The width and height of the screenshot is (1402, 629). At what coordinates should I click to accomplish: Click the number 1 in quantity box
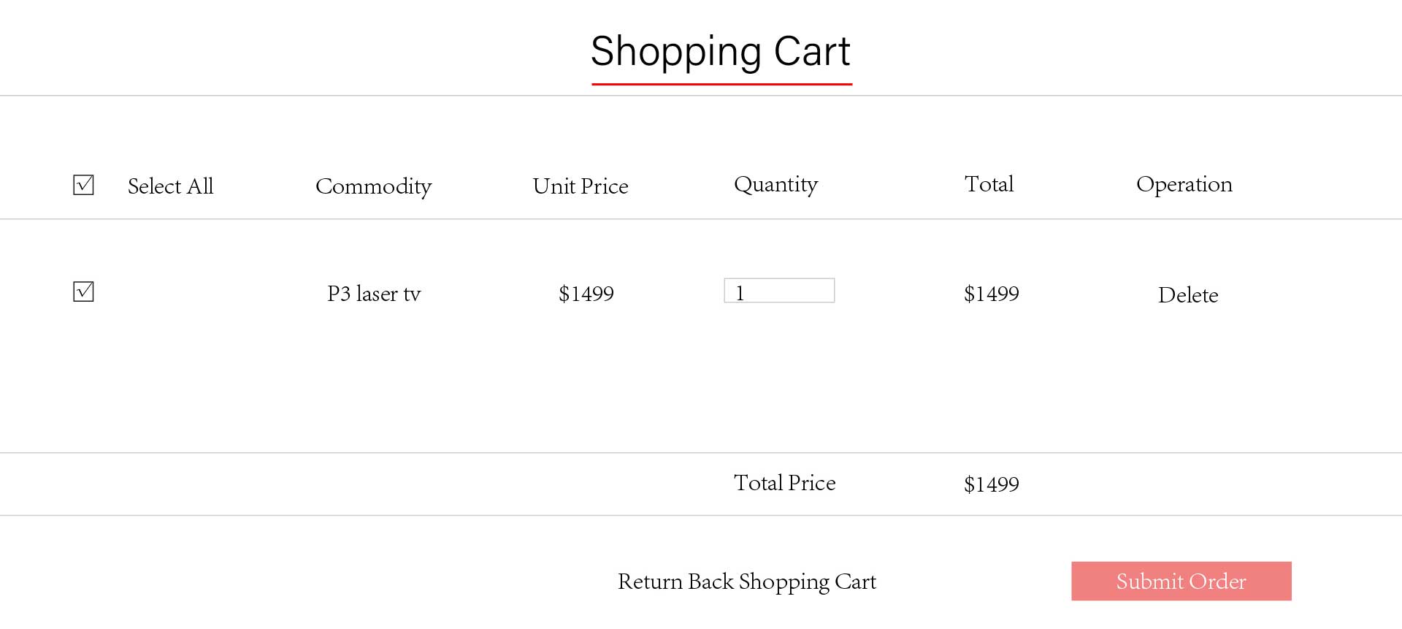click(x=740, y=293)
